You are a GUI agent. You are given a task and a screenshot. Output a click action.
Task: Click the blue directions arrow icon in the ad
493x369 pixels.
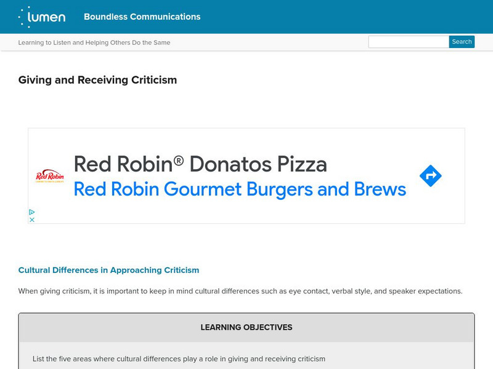(x=430, y=176)
